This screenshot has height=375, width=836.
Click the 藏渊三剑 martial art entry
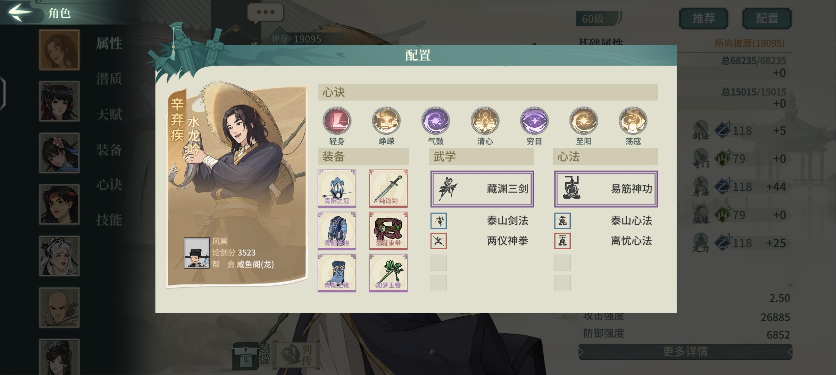482,189
